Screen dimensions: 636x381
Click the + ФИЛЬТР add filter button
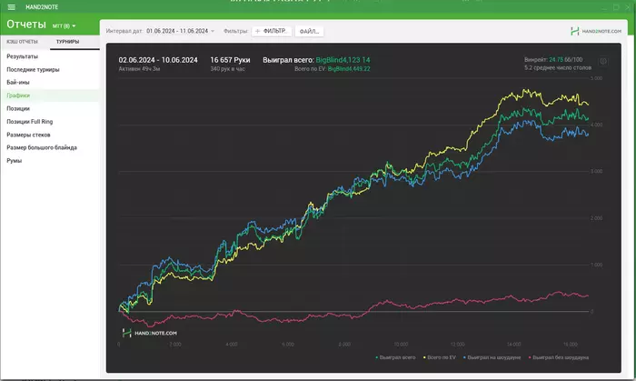click(x=272, y=31)
